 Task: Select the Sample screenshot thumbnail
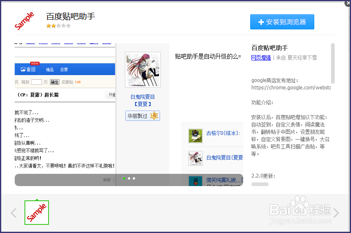(37, 213)
